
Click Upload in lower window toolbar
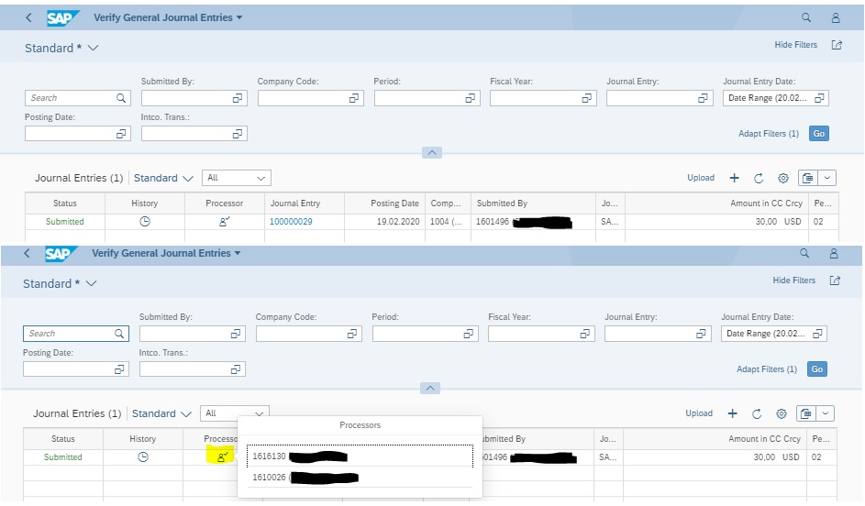click(699, 412)
